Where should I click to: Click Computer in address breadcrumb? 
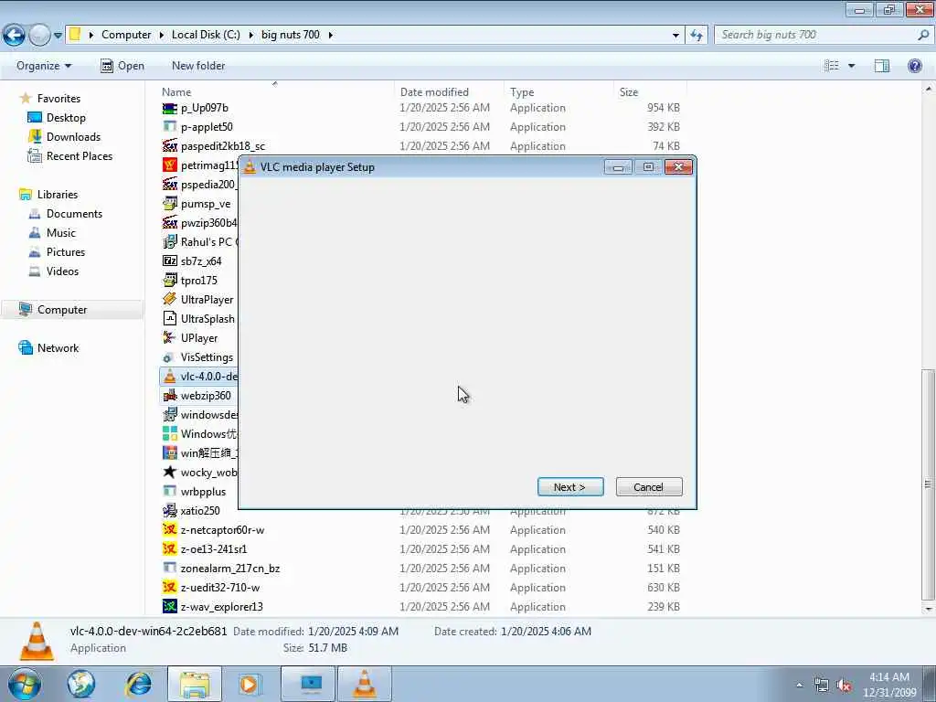126,35
